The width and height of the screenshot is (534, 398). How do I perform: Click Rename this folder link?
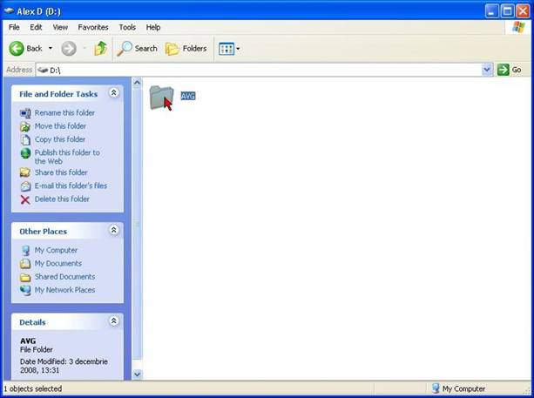point(64,113)
